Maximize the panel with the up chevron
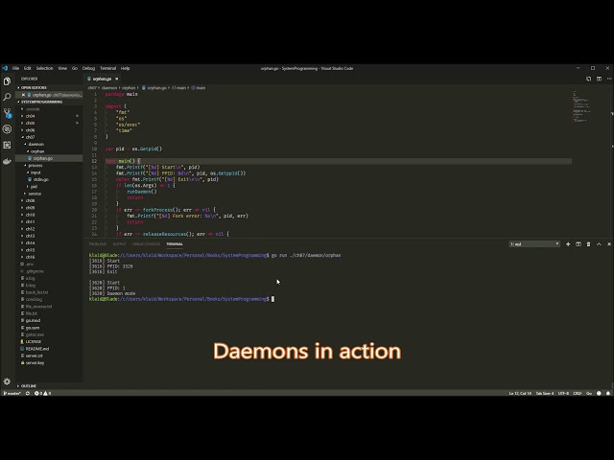614x460 pixels. click(x=599, y=244)
